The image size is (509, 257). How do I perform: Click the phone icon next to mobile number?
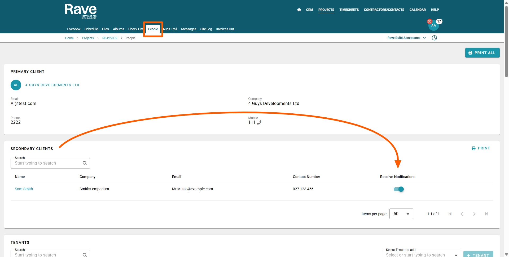(259, 122)
